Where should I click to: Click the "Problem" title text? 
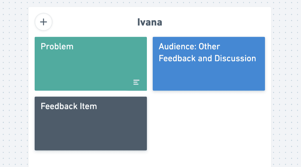[57, 46]
